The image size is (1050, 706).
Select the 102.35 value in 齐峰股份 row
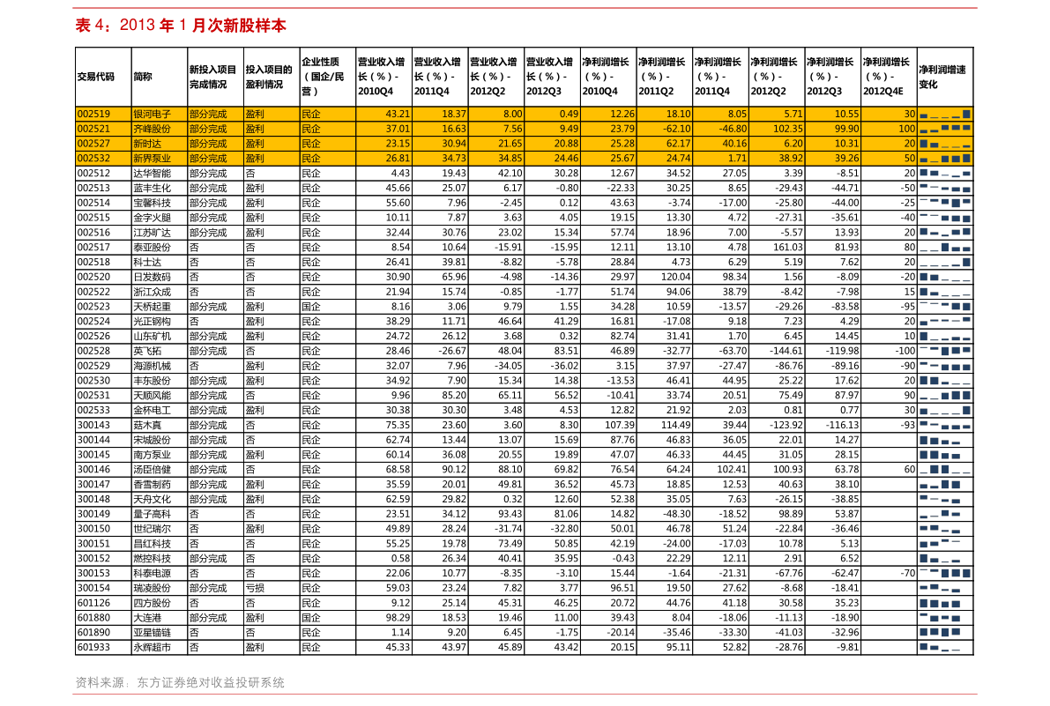[777, 129]
